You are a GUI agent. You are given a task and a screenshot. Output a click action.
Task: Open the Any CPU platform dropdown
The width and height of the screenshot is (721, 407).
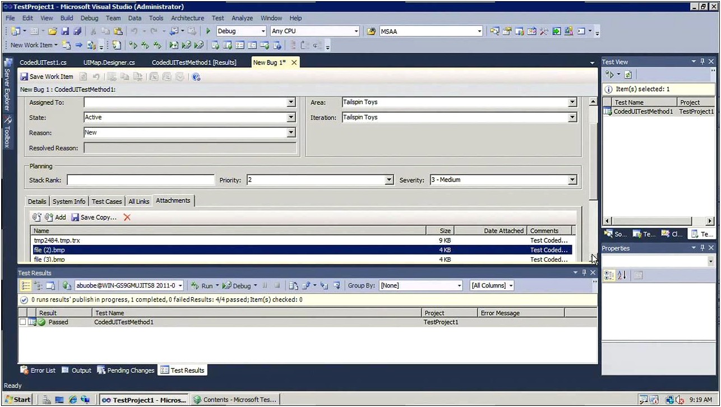click(x=356, y=31)
